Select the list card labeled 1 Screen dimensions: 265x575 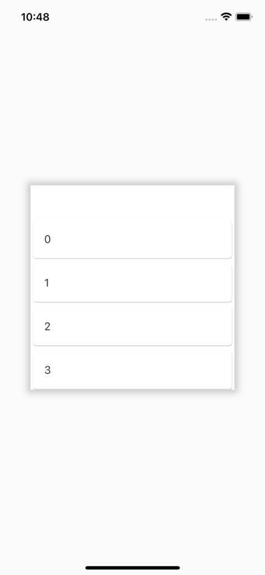[132, 283]
